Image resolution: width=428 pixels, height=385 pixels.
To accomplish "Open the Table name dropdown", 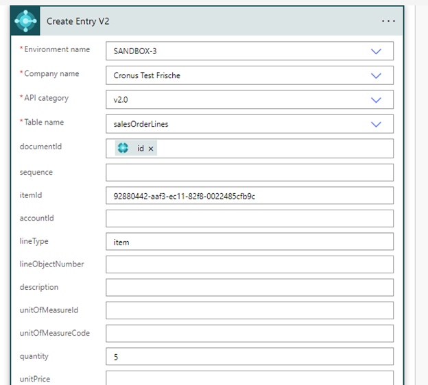I will [x=375, y=124].
